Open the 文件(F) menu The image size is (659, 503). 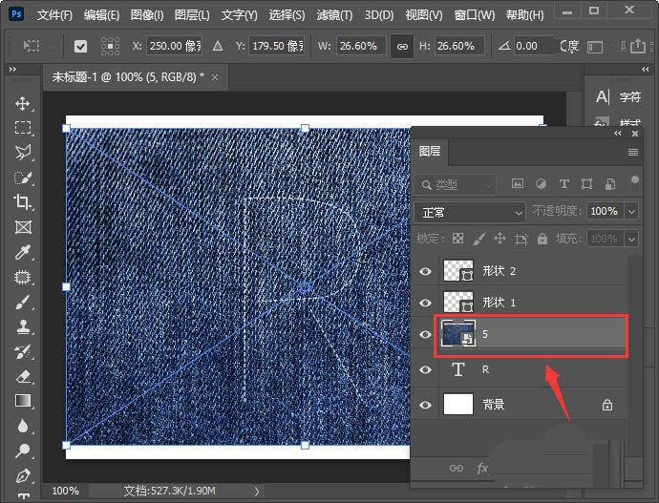[x=54, y=15]
